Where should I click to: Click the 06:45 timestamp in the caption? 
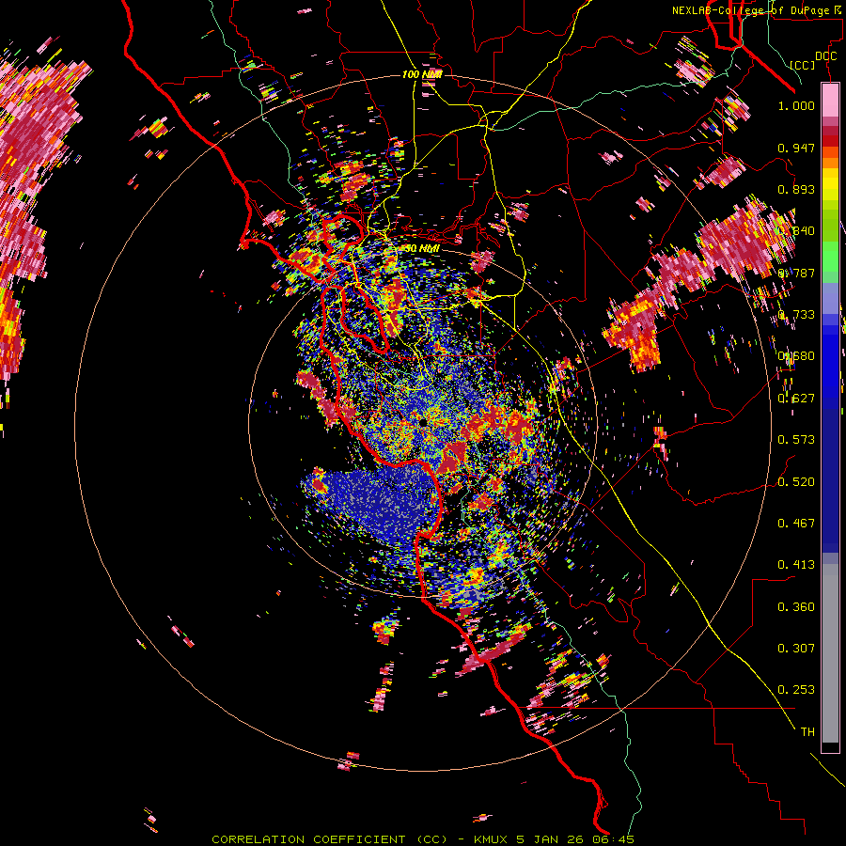coord(614,839)
